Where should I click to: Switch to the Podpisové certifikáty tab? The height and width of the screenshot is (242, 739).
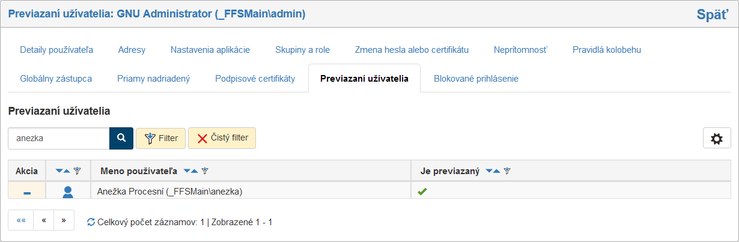255,79
